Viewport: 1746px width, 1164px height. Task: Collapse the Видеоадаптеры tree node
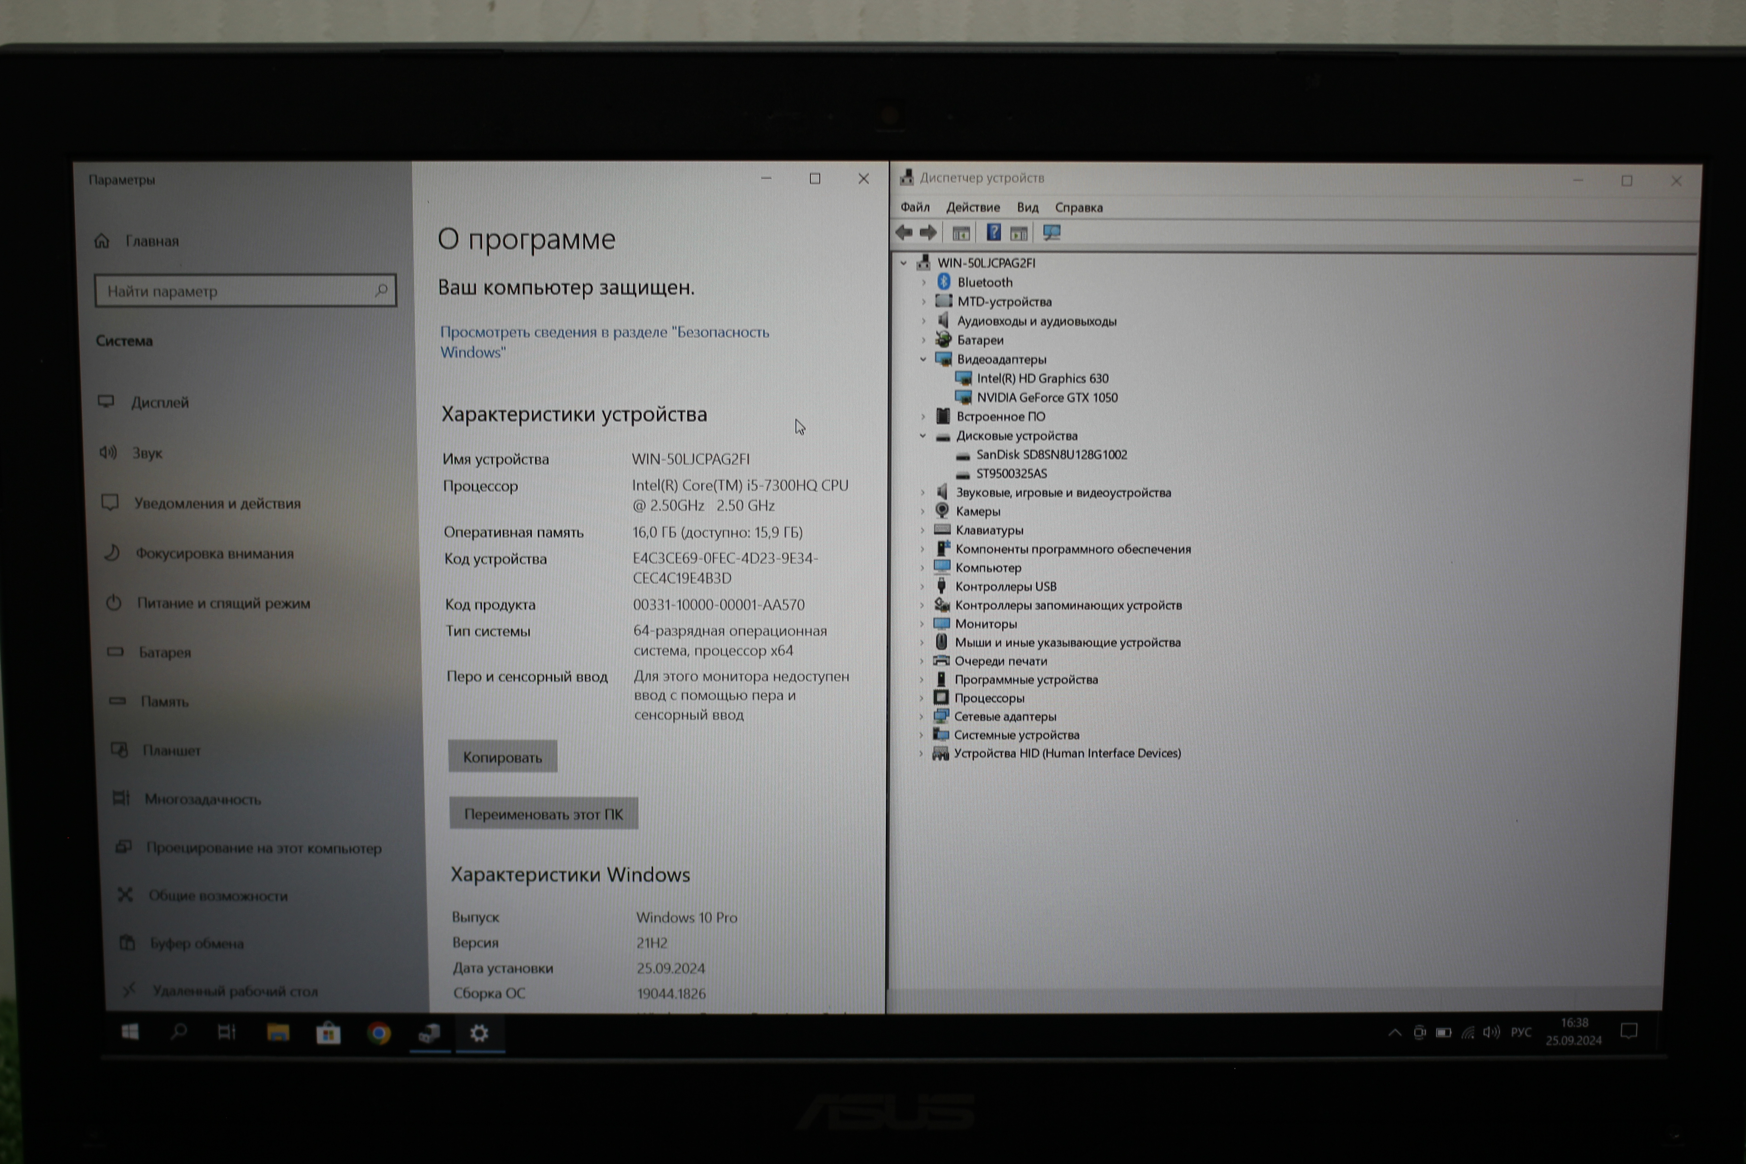(x=923, y=359)
